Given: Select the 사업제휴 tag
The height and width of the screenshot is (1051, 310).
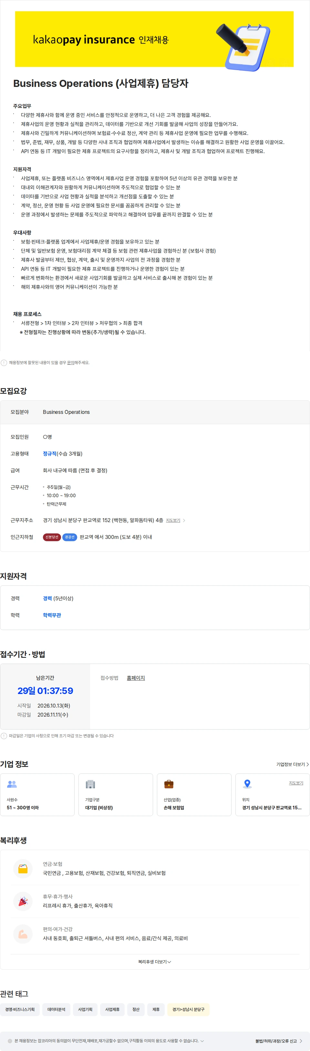Looking at the screenshot, I should tap(113, 1009).
